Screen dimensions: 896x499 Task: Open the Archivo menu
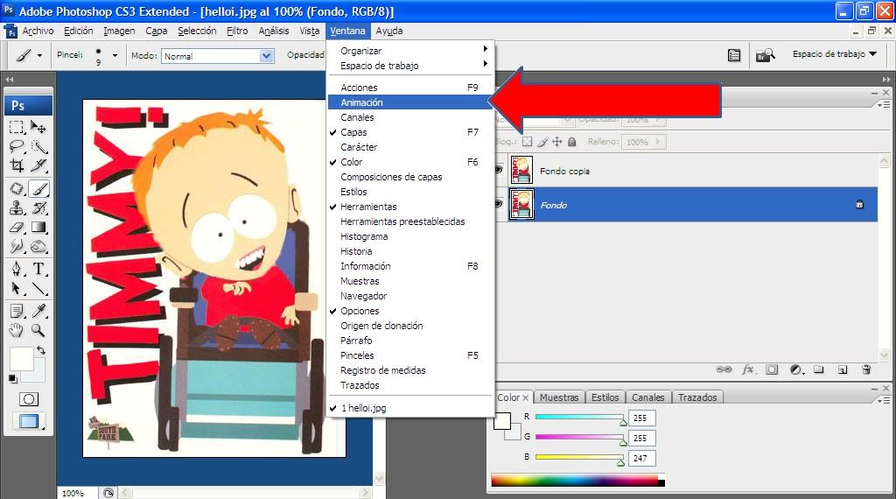click(38, 31)
